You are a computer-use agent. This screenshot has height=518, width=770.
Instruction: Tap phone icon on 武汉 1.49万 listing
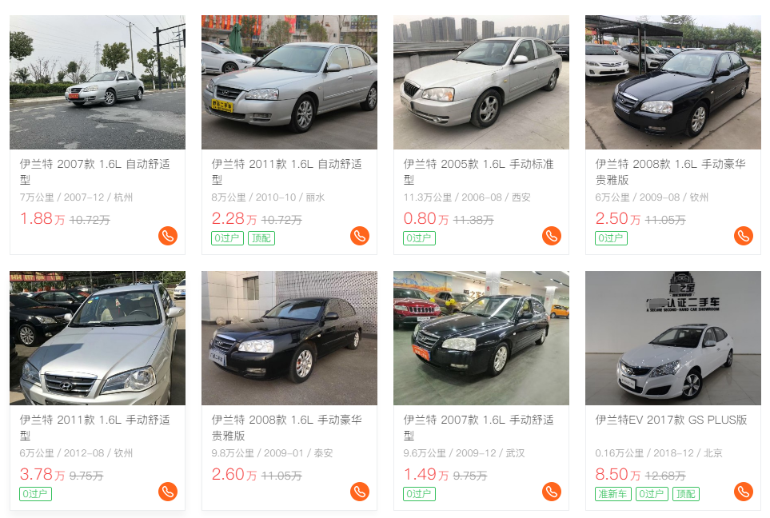tap(552, 492)
